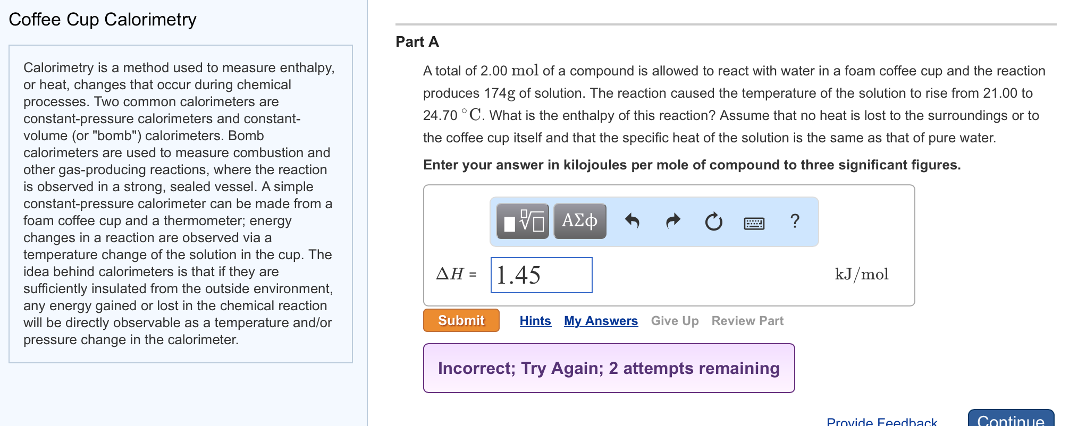Click the Incorrect Try Again message banner
The image size is (1078, 426).
(x=608, y=368)
